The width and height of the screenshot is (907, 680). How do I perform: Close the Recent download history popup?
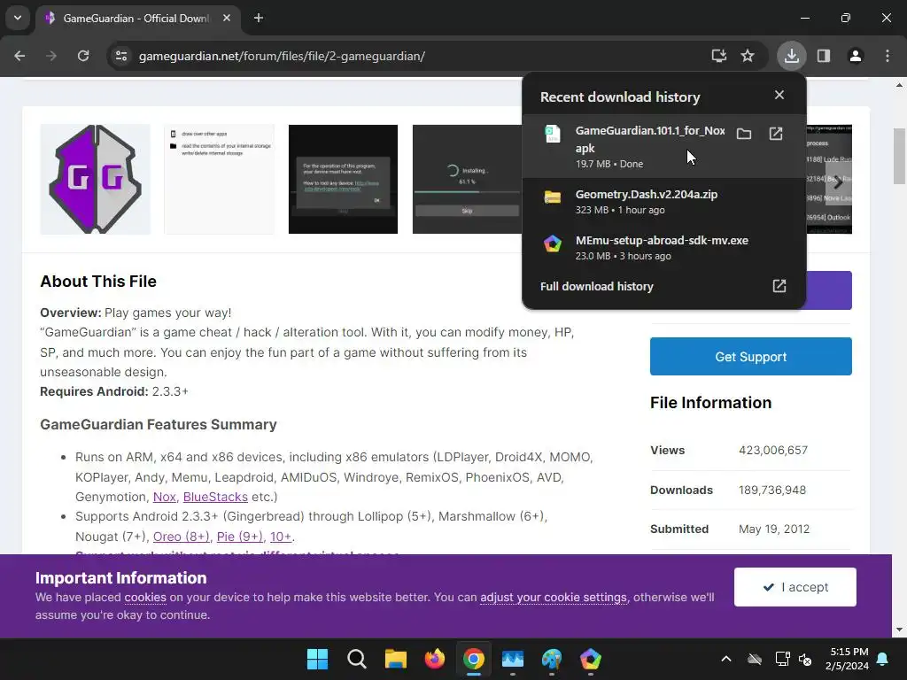pyautogui.click(x=779, y=95)
